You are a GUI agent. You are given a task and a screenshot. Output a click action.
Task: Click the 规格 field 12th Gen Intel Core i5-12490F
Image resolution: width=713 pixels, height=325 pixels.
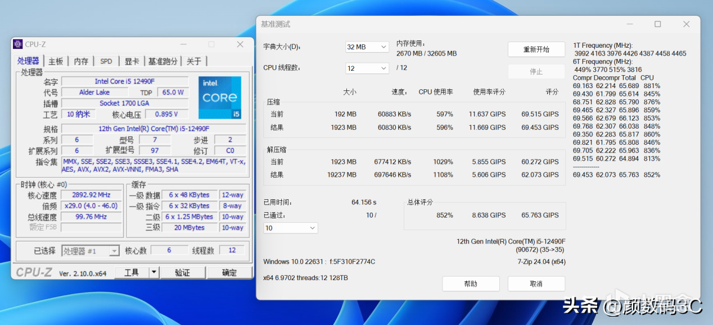pos(154,129)
